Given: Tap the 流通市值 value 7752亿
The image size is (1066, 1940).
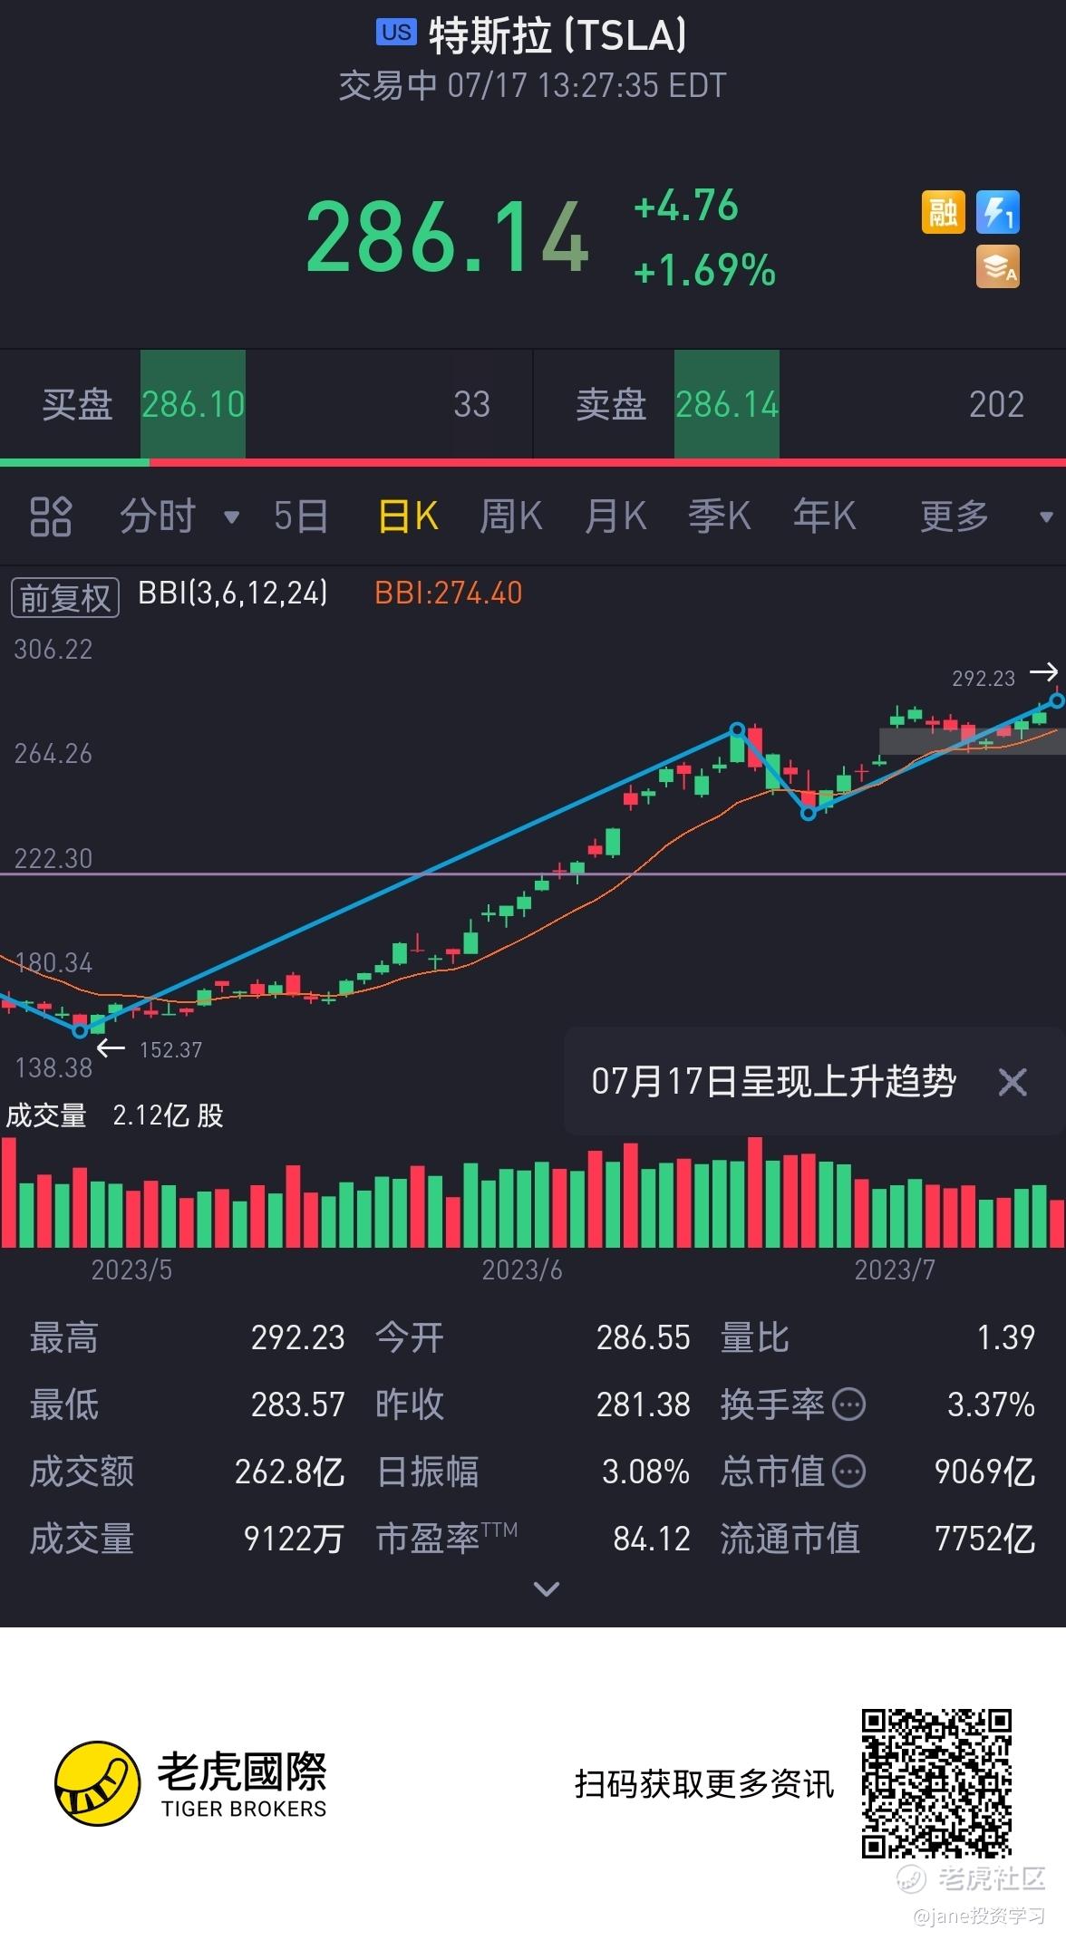Looking at the screenshot, I should click(985, 1539).
